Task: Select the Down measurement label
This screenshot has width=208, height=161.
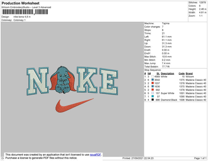Action: tap(148, 46)
